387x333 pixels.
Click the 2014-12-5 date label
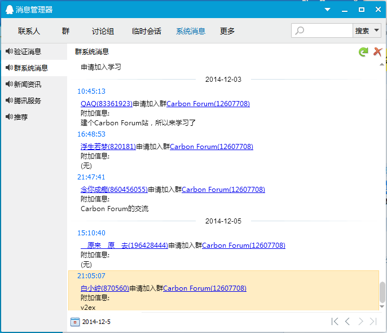click(x=96, y=322)
